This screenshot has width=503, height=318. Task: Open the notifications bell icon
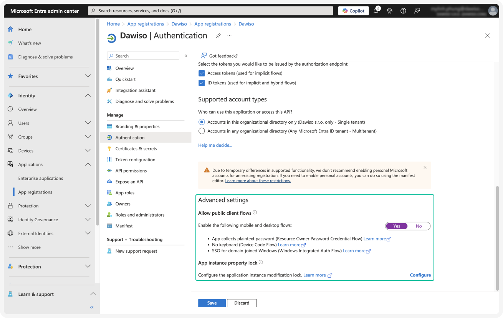pyautogui.click(x=376, y=11)
